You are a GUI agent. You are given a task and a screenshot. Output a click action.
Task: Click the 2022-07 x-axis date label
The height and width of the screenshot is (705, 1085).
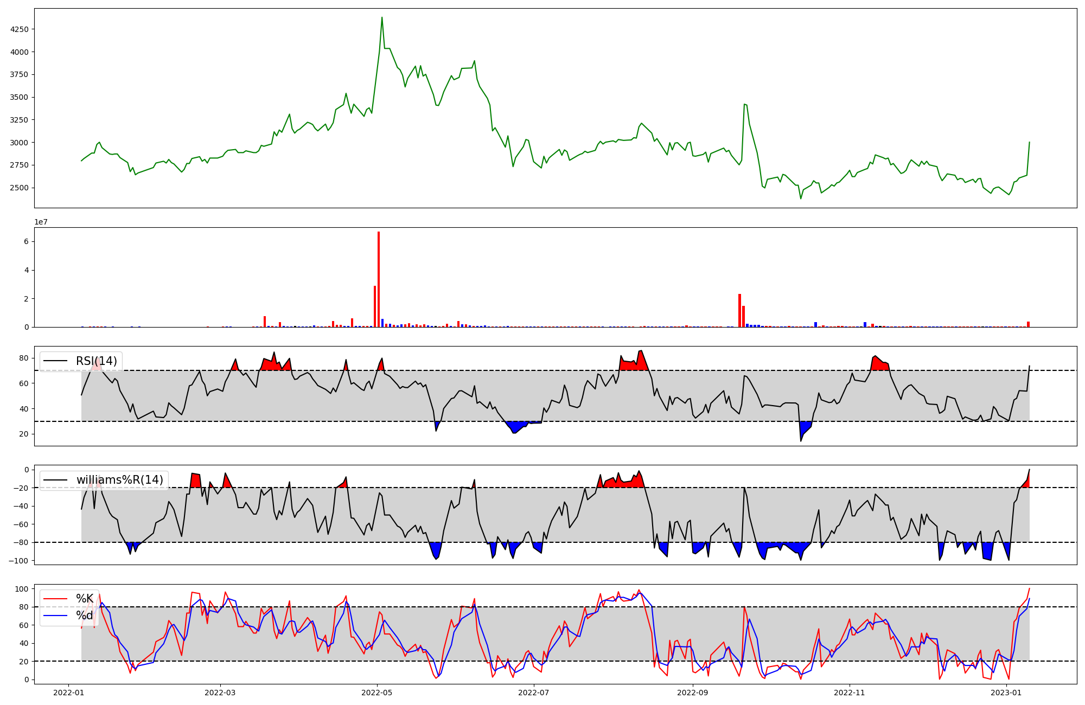(534, 693)
